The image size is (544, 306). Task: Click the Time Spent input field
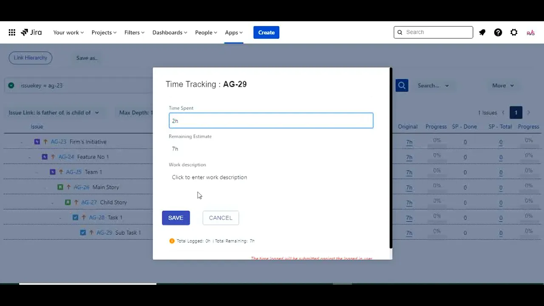pos(271,121)
